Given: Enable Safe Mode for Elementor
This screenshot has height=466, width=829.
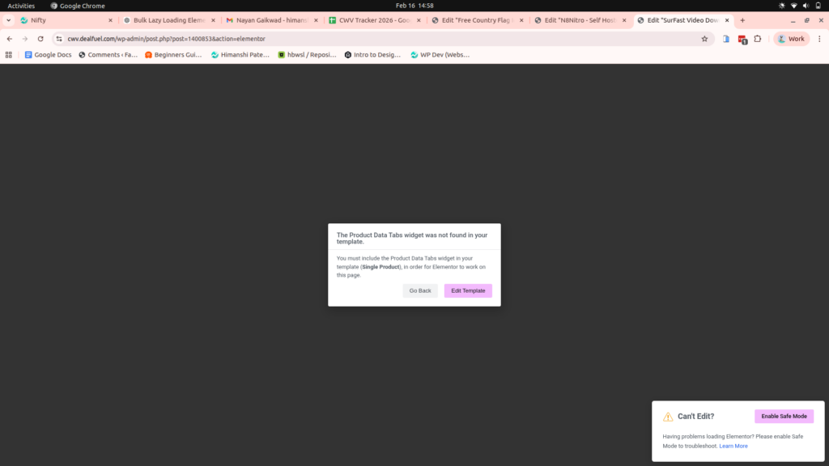Looking at the screenshot, I should [784, 416].
